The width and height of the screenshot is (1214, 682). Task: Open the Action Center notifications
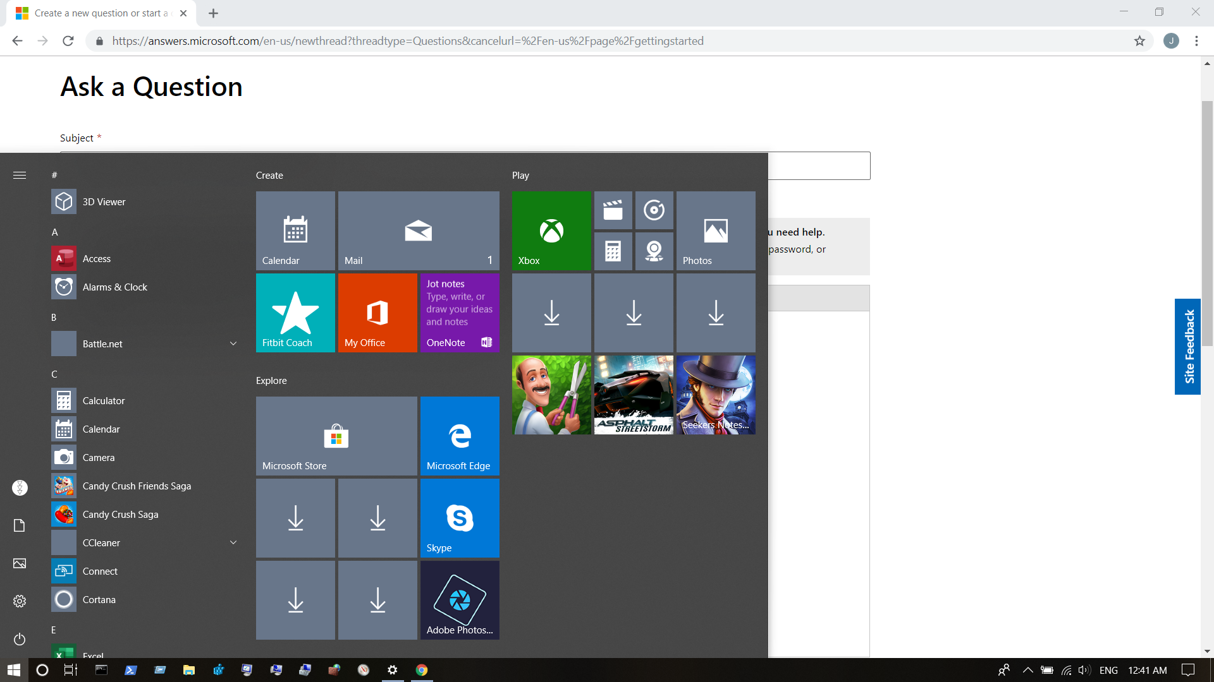[1188, 670]
